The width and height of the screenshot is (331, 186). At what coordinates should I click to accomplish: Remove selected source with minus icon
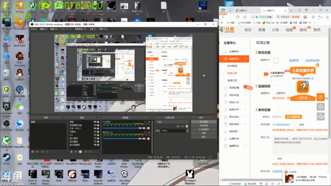(76, 152)
